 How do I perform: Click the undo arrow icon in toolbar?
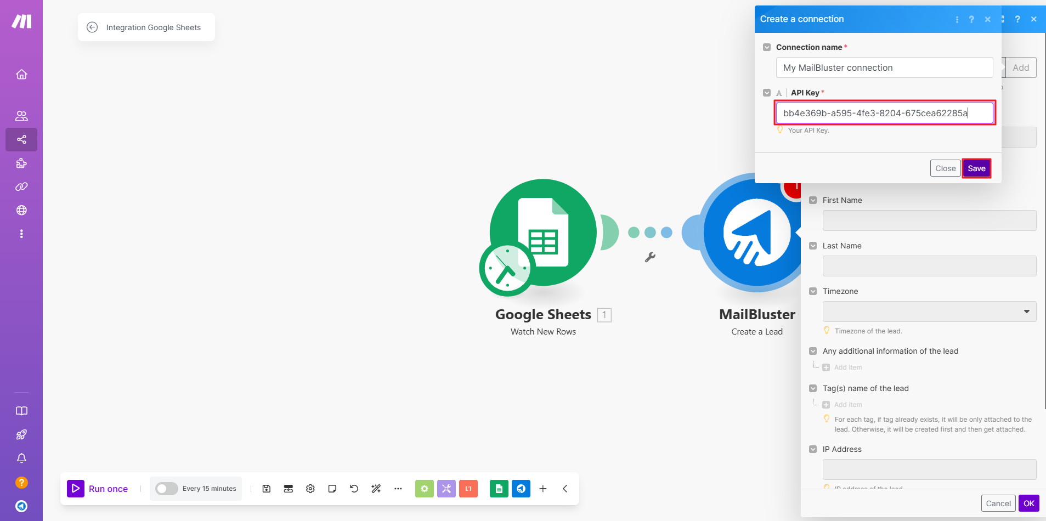click(x=354, y=489)
